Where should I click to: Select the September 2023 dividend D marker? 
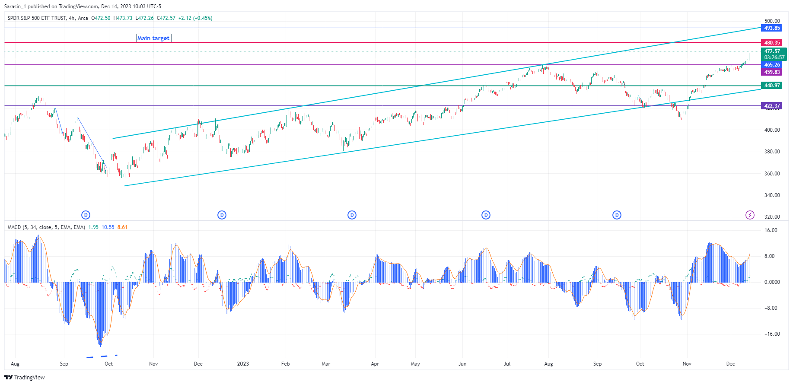point(617,215)
